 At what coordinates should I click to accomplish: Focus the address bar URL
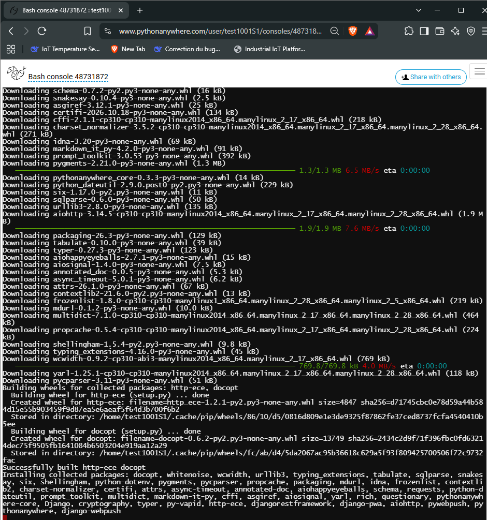click(220, 31)
